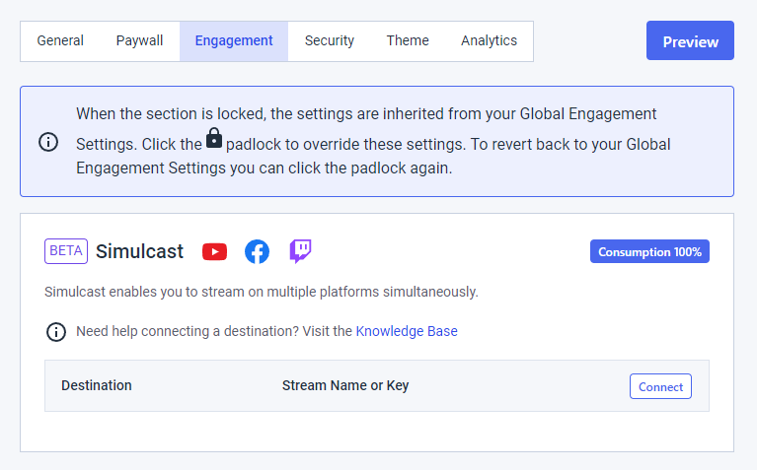This screenshot has width=757, height=470.
Task: Click the Simulcast section heading
Action: tap(139, 251)
